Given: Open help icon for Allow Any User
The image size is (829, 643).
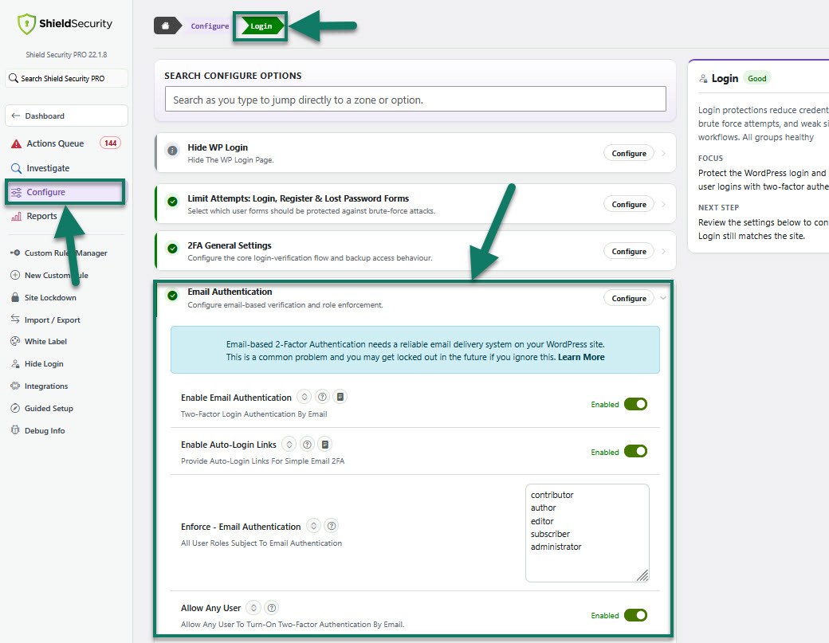Looking at the screenshot, I should pos(271,608).
